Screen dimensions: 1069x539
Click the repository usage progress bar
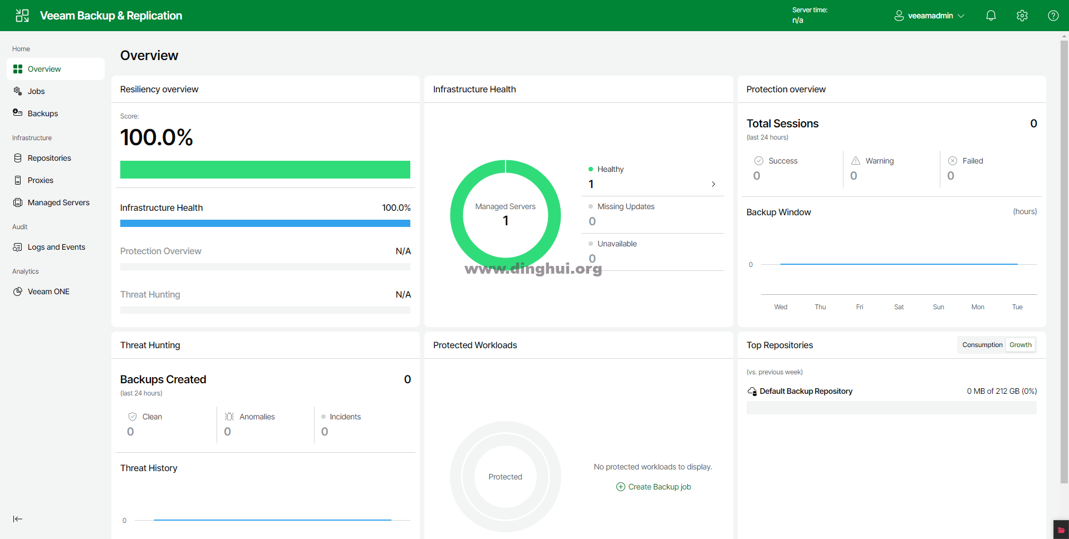pos(891,408)
